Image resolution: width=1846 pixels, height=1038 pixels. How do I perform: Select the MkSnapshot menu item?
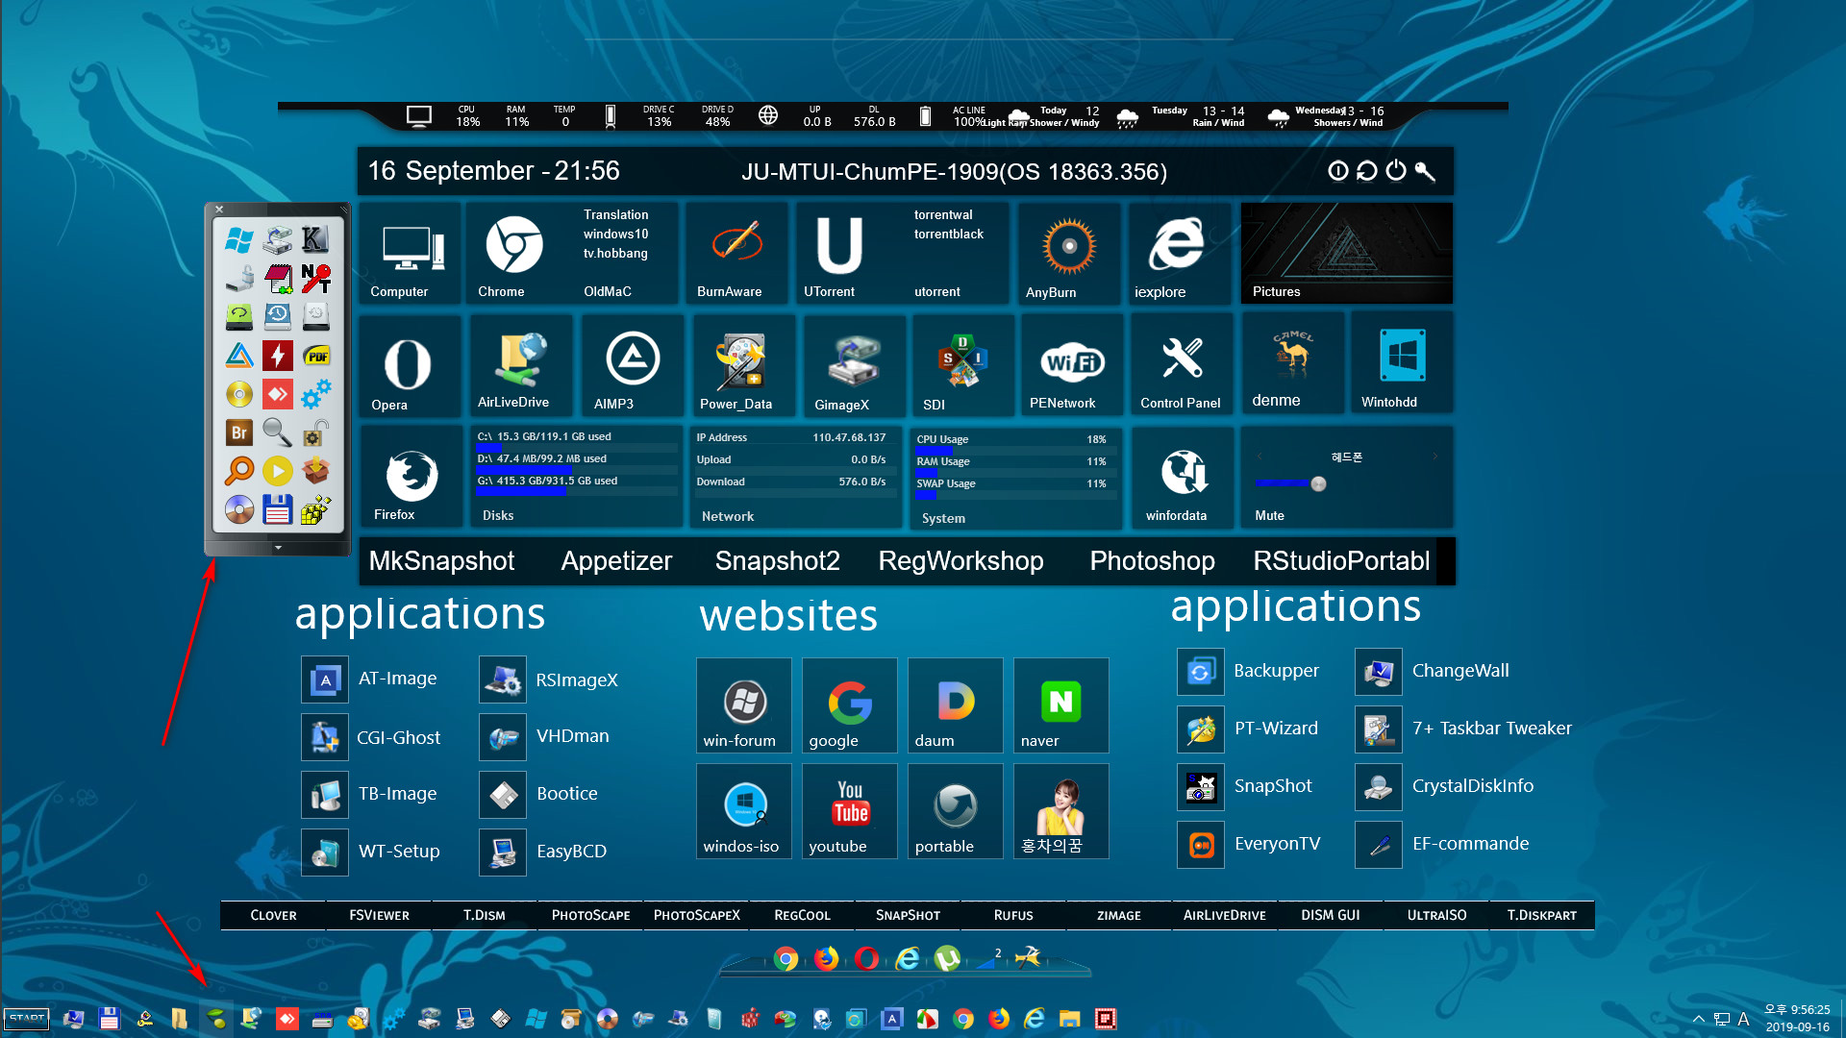point(441,561)
